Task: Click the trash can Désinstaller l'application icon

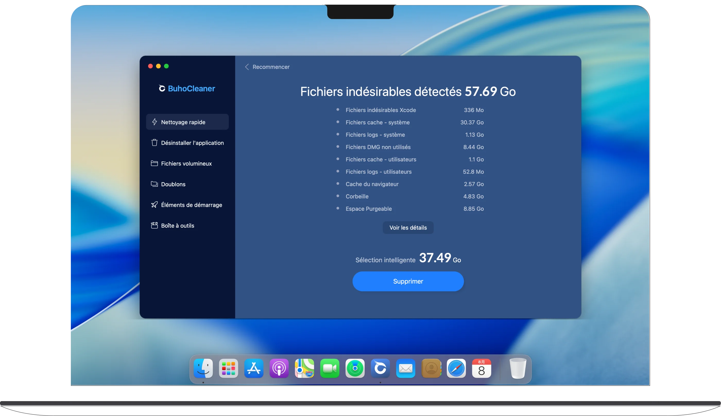Action: tap(154, 142)
